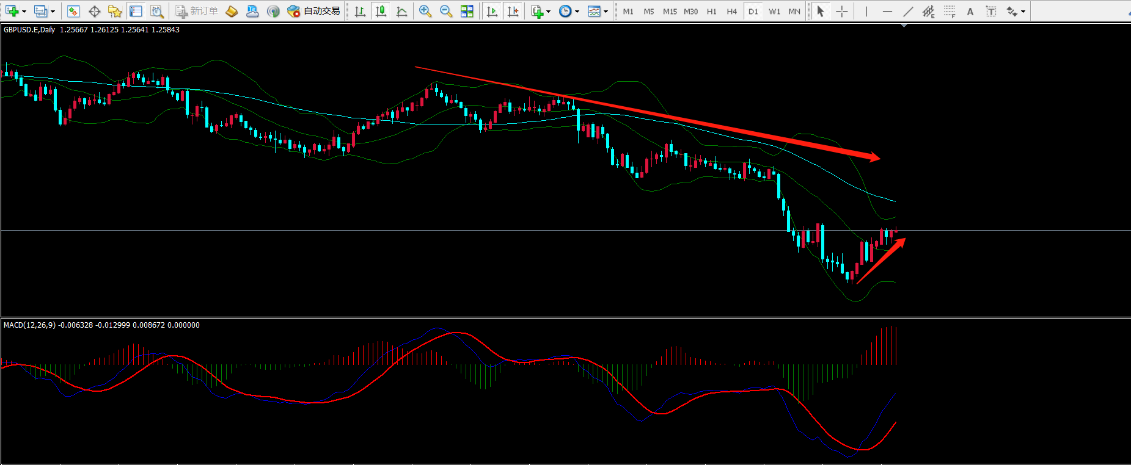Select the D1 daily timeframe

tap(753, 11)
